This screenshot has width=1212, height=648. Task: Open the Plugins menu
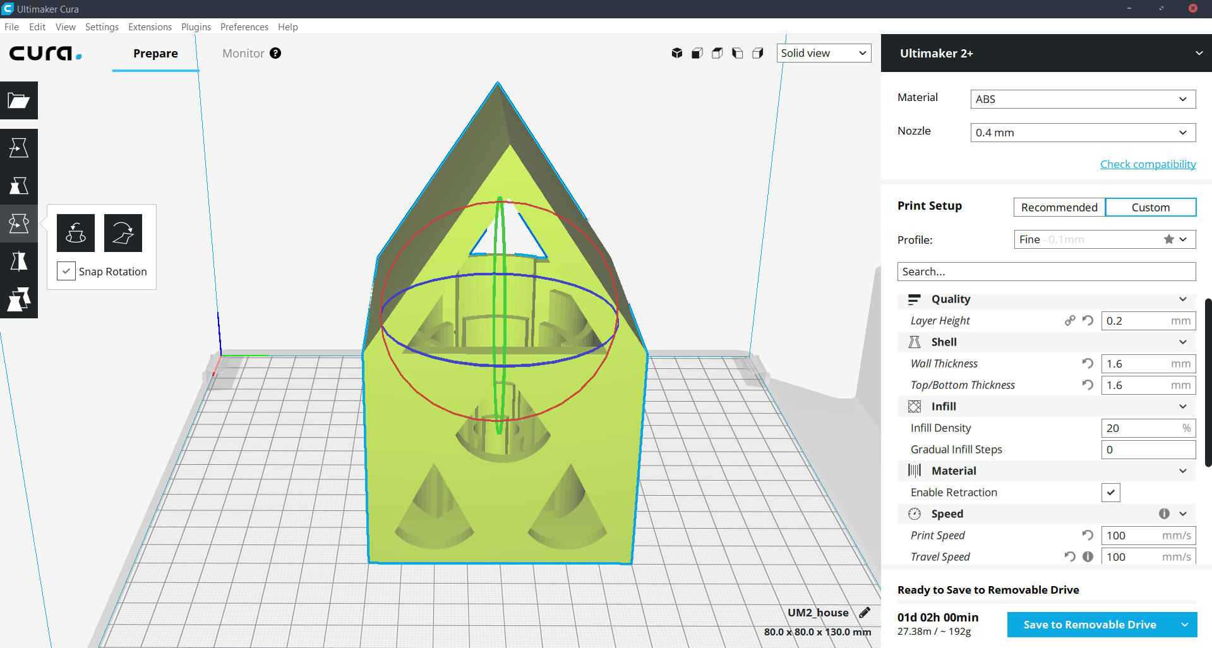point(196,27)
